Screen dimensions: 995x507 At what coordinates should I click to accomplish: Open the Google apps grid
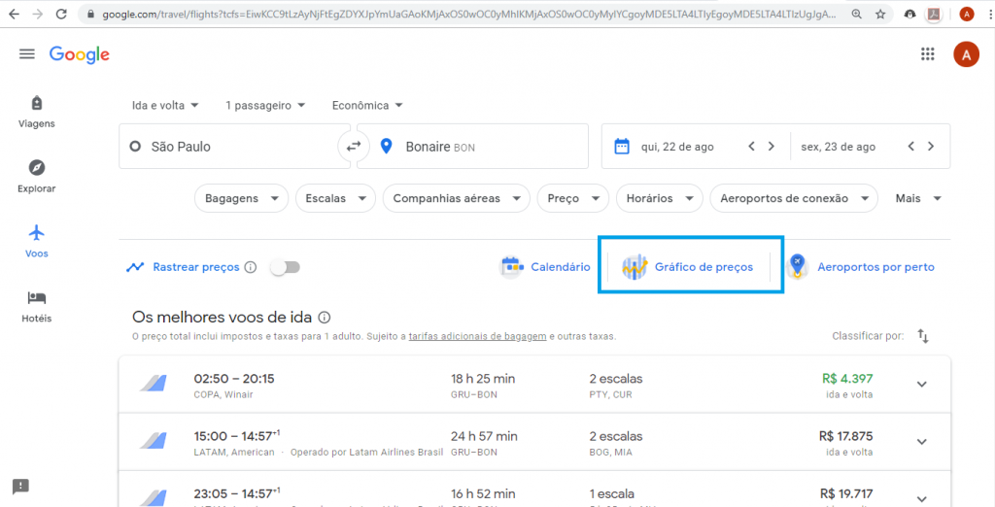tap(928, 54)
